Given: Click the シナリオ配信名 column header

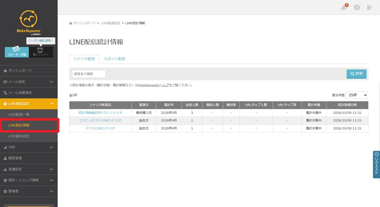Looking at the screenshot, I should (100, 105).
